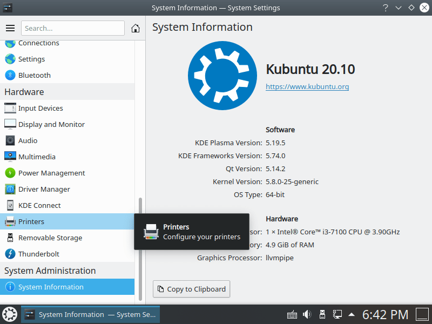Click the kernel version 5.8.0-25-generic

pyautogui.click(x=292, y=181)
